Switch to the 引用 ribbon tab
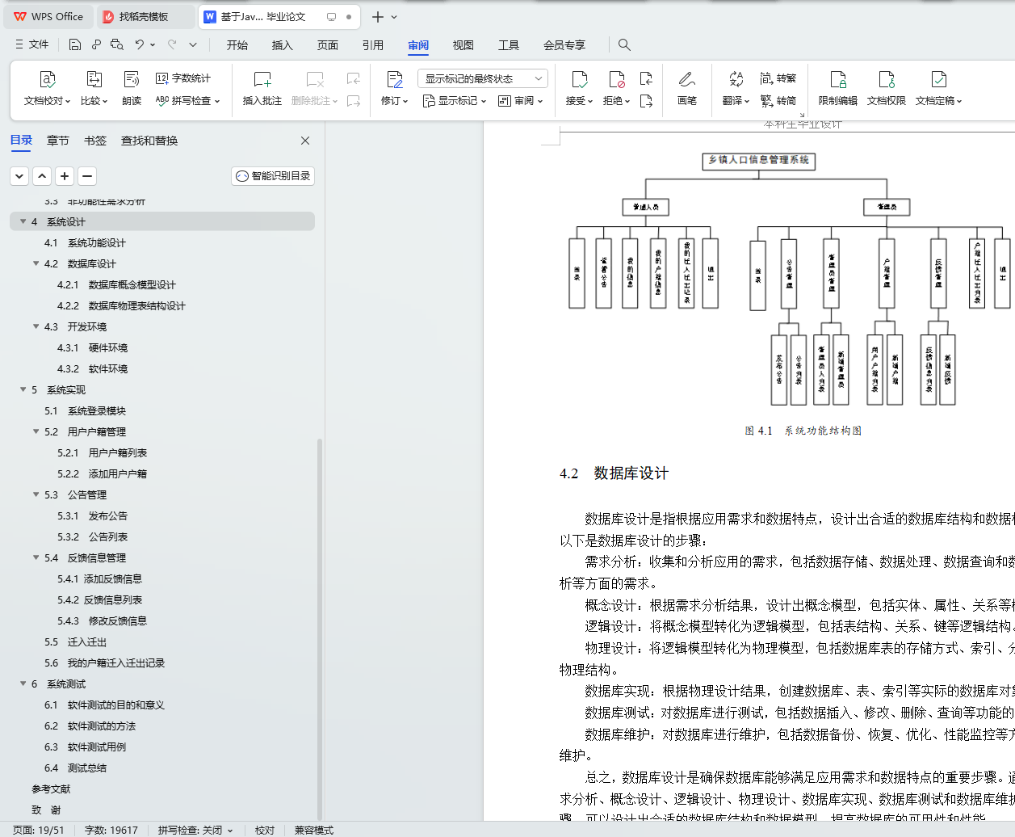 pyautogui.click(x=373, y=45)
